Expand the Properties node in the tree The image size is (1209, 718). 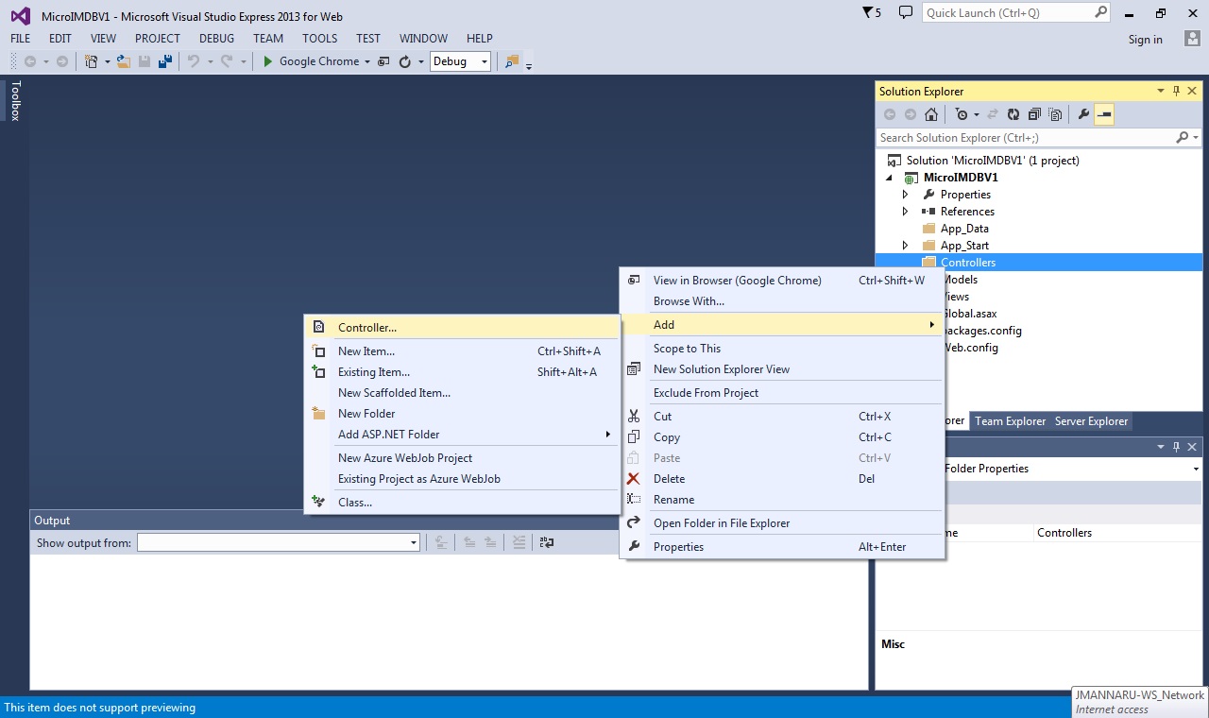(905, 195)
